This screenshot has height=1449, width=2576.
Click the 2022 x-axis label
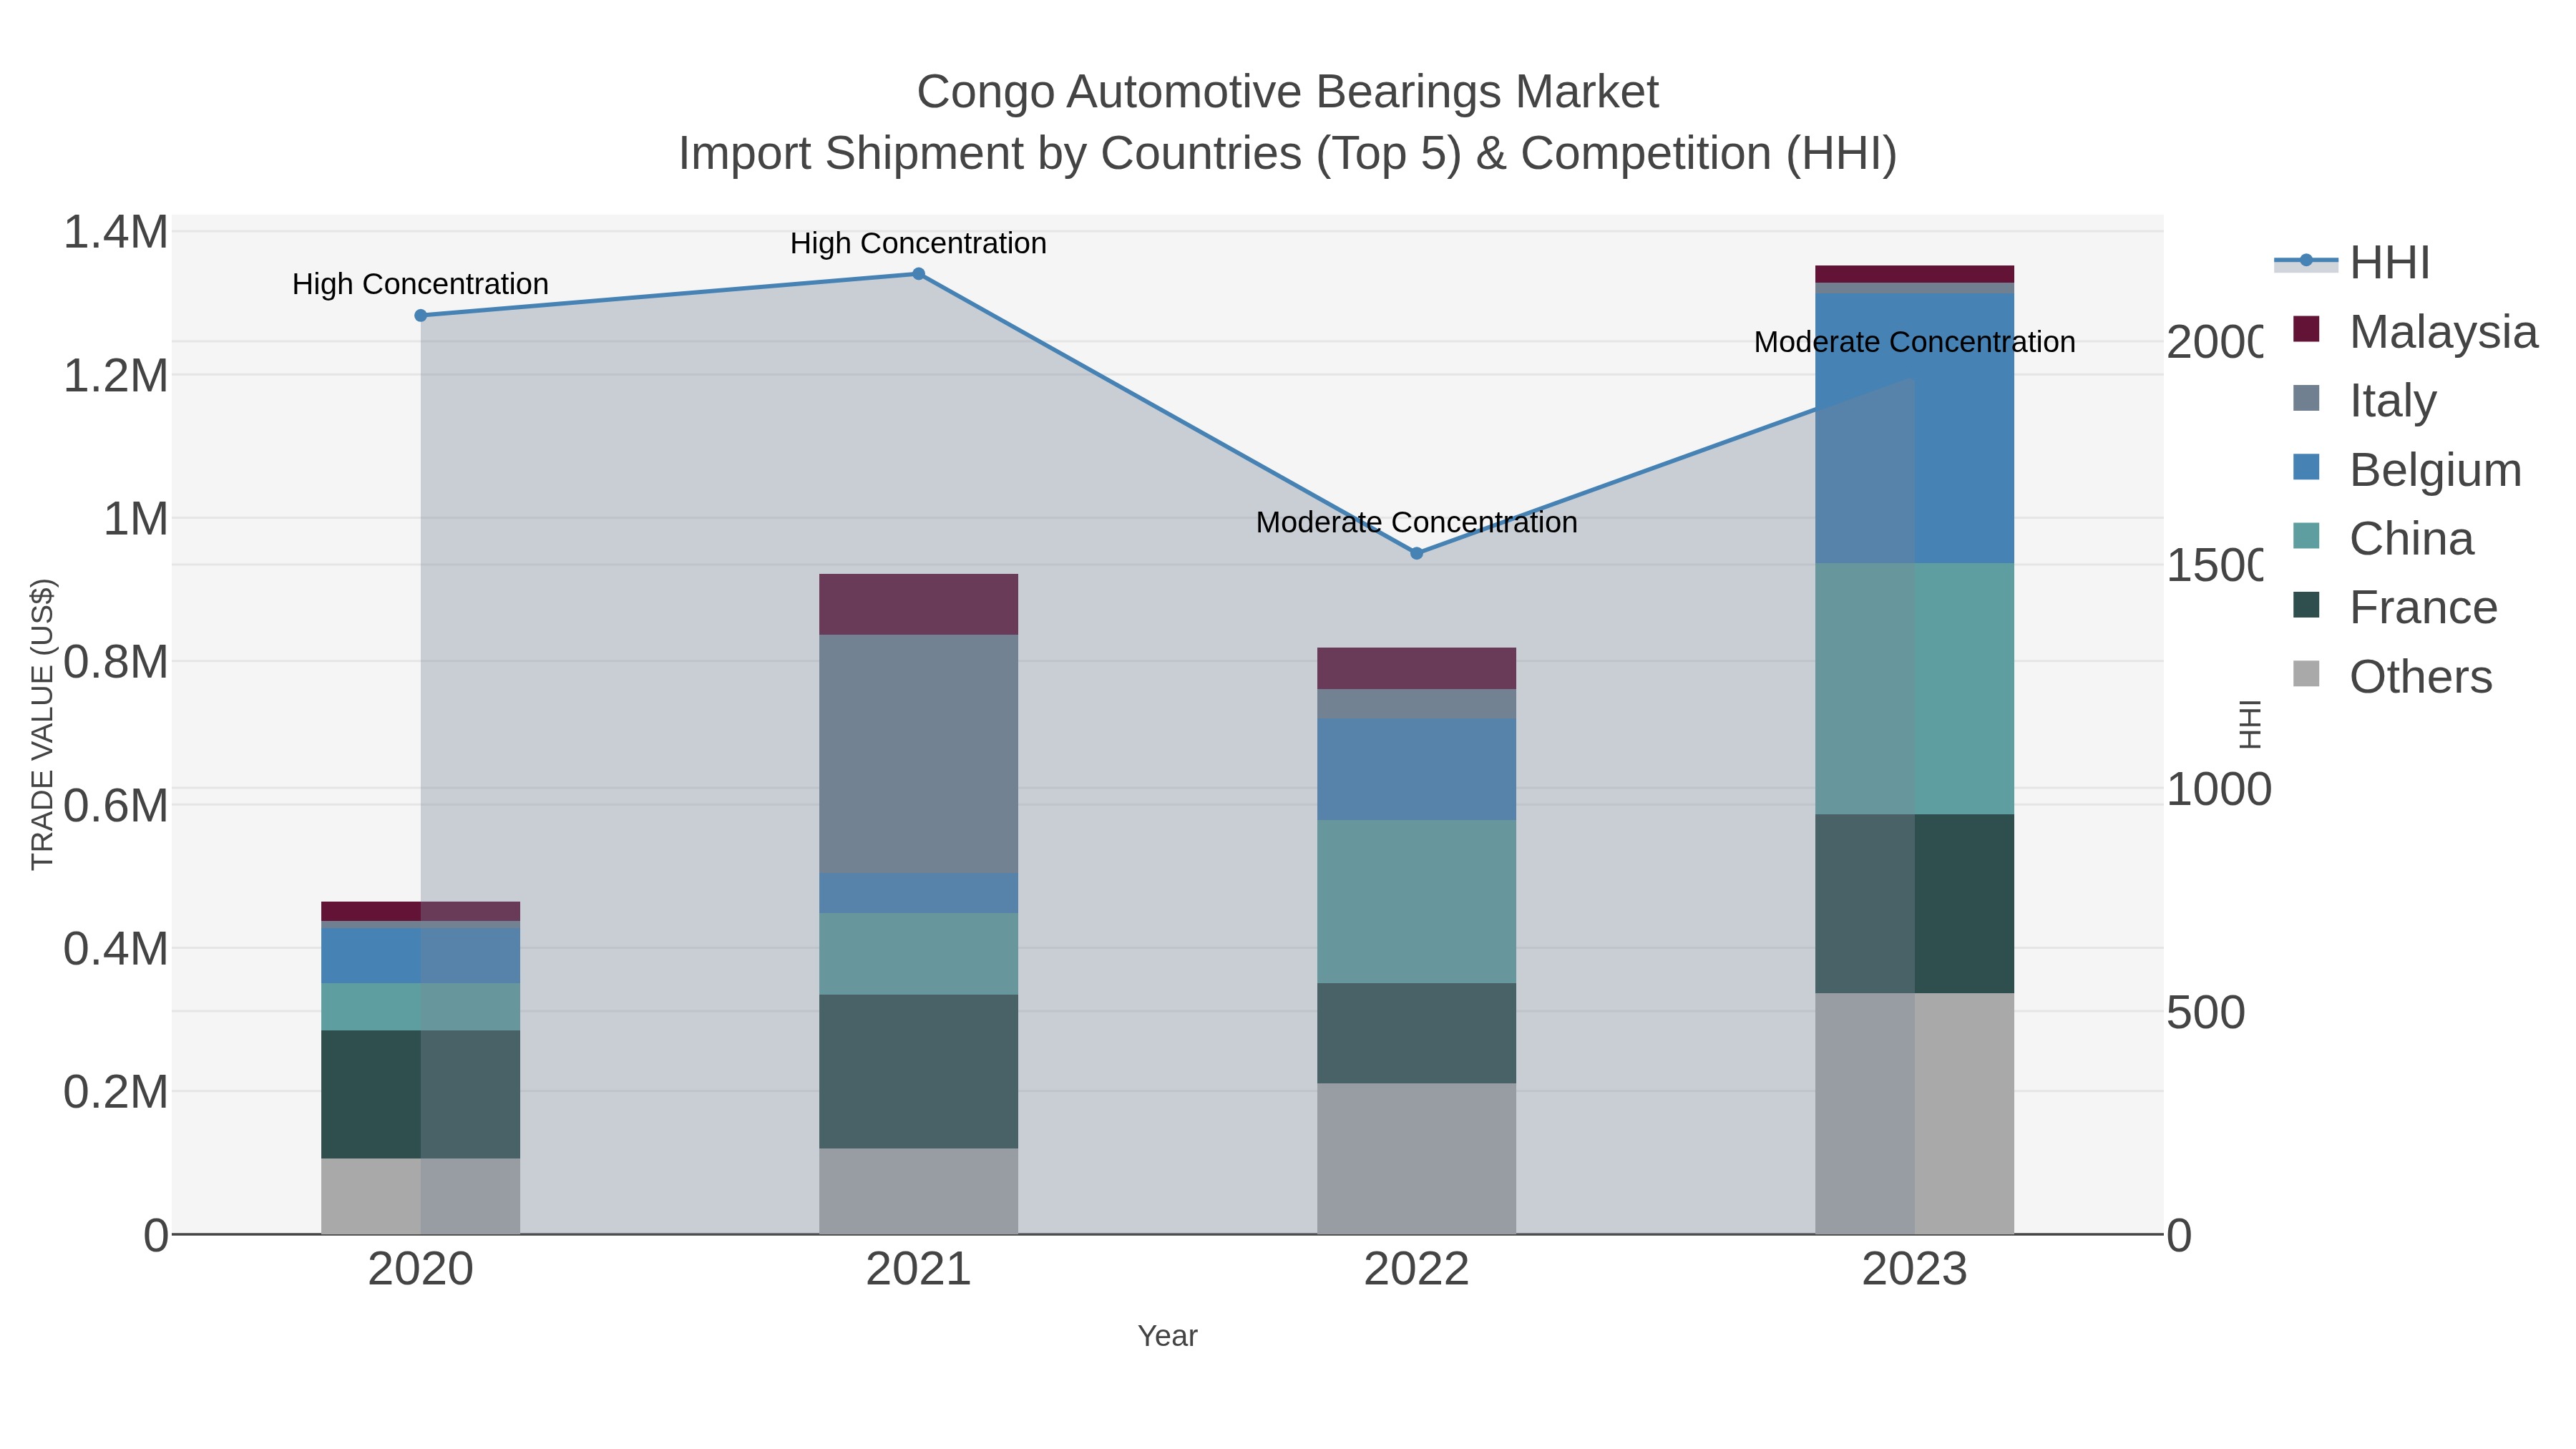[x=1416, y=1270]
